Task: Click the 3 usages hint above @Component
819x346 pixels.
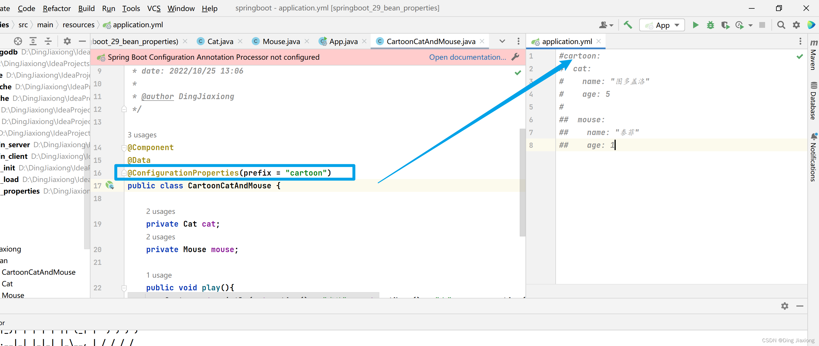Action: point(142,135)
